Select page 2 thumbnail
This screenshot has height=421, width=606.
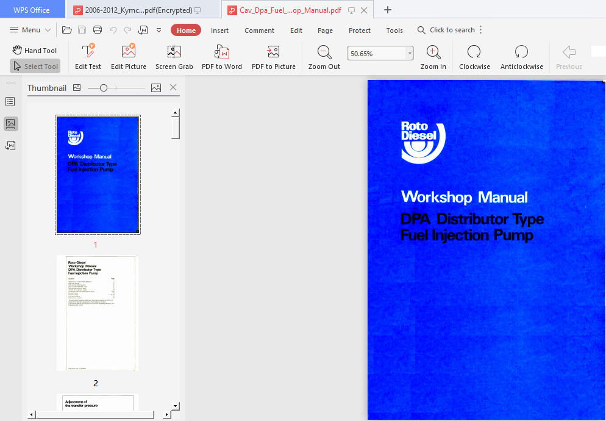(x=98, y=313)
